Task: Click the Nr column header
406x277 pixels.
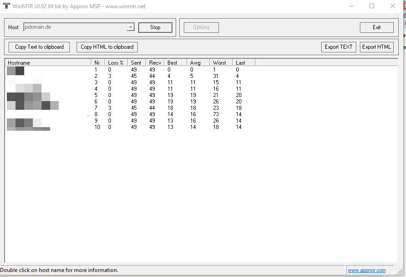Action: point(98,63)
